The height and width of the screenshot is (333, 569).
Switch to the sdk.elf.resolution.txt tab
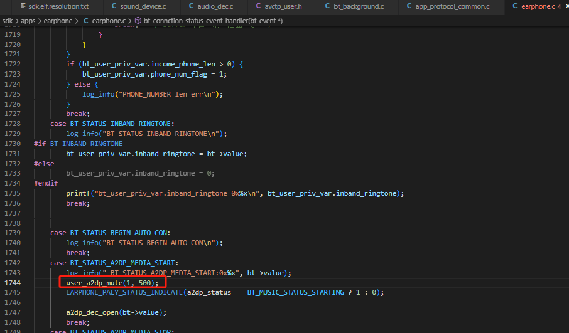pos(55,6)
